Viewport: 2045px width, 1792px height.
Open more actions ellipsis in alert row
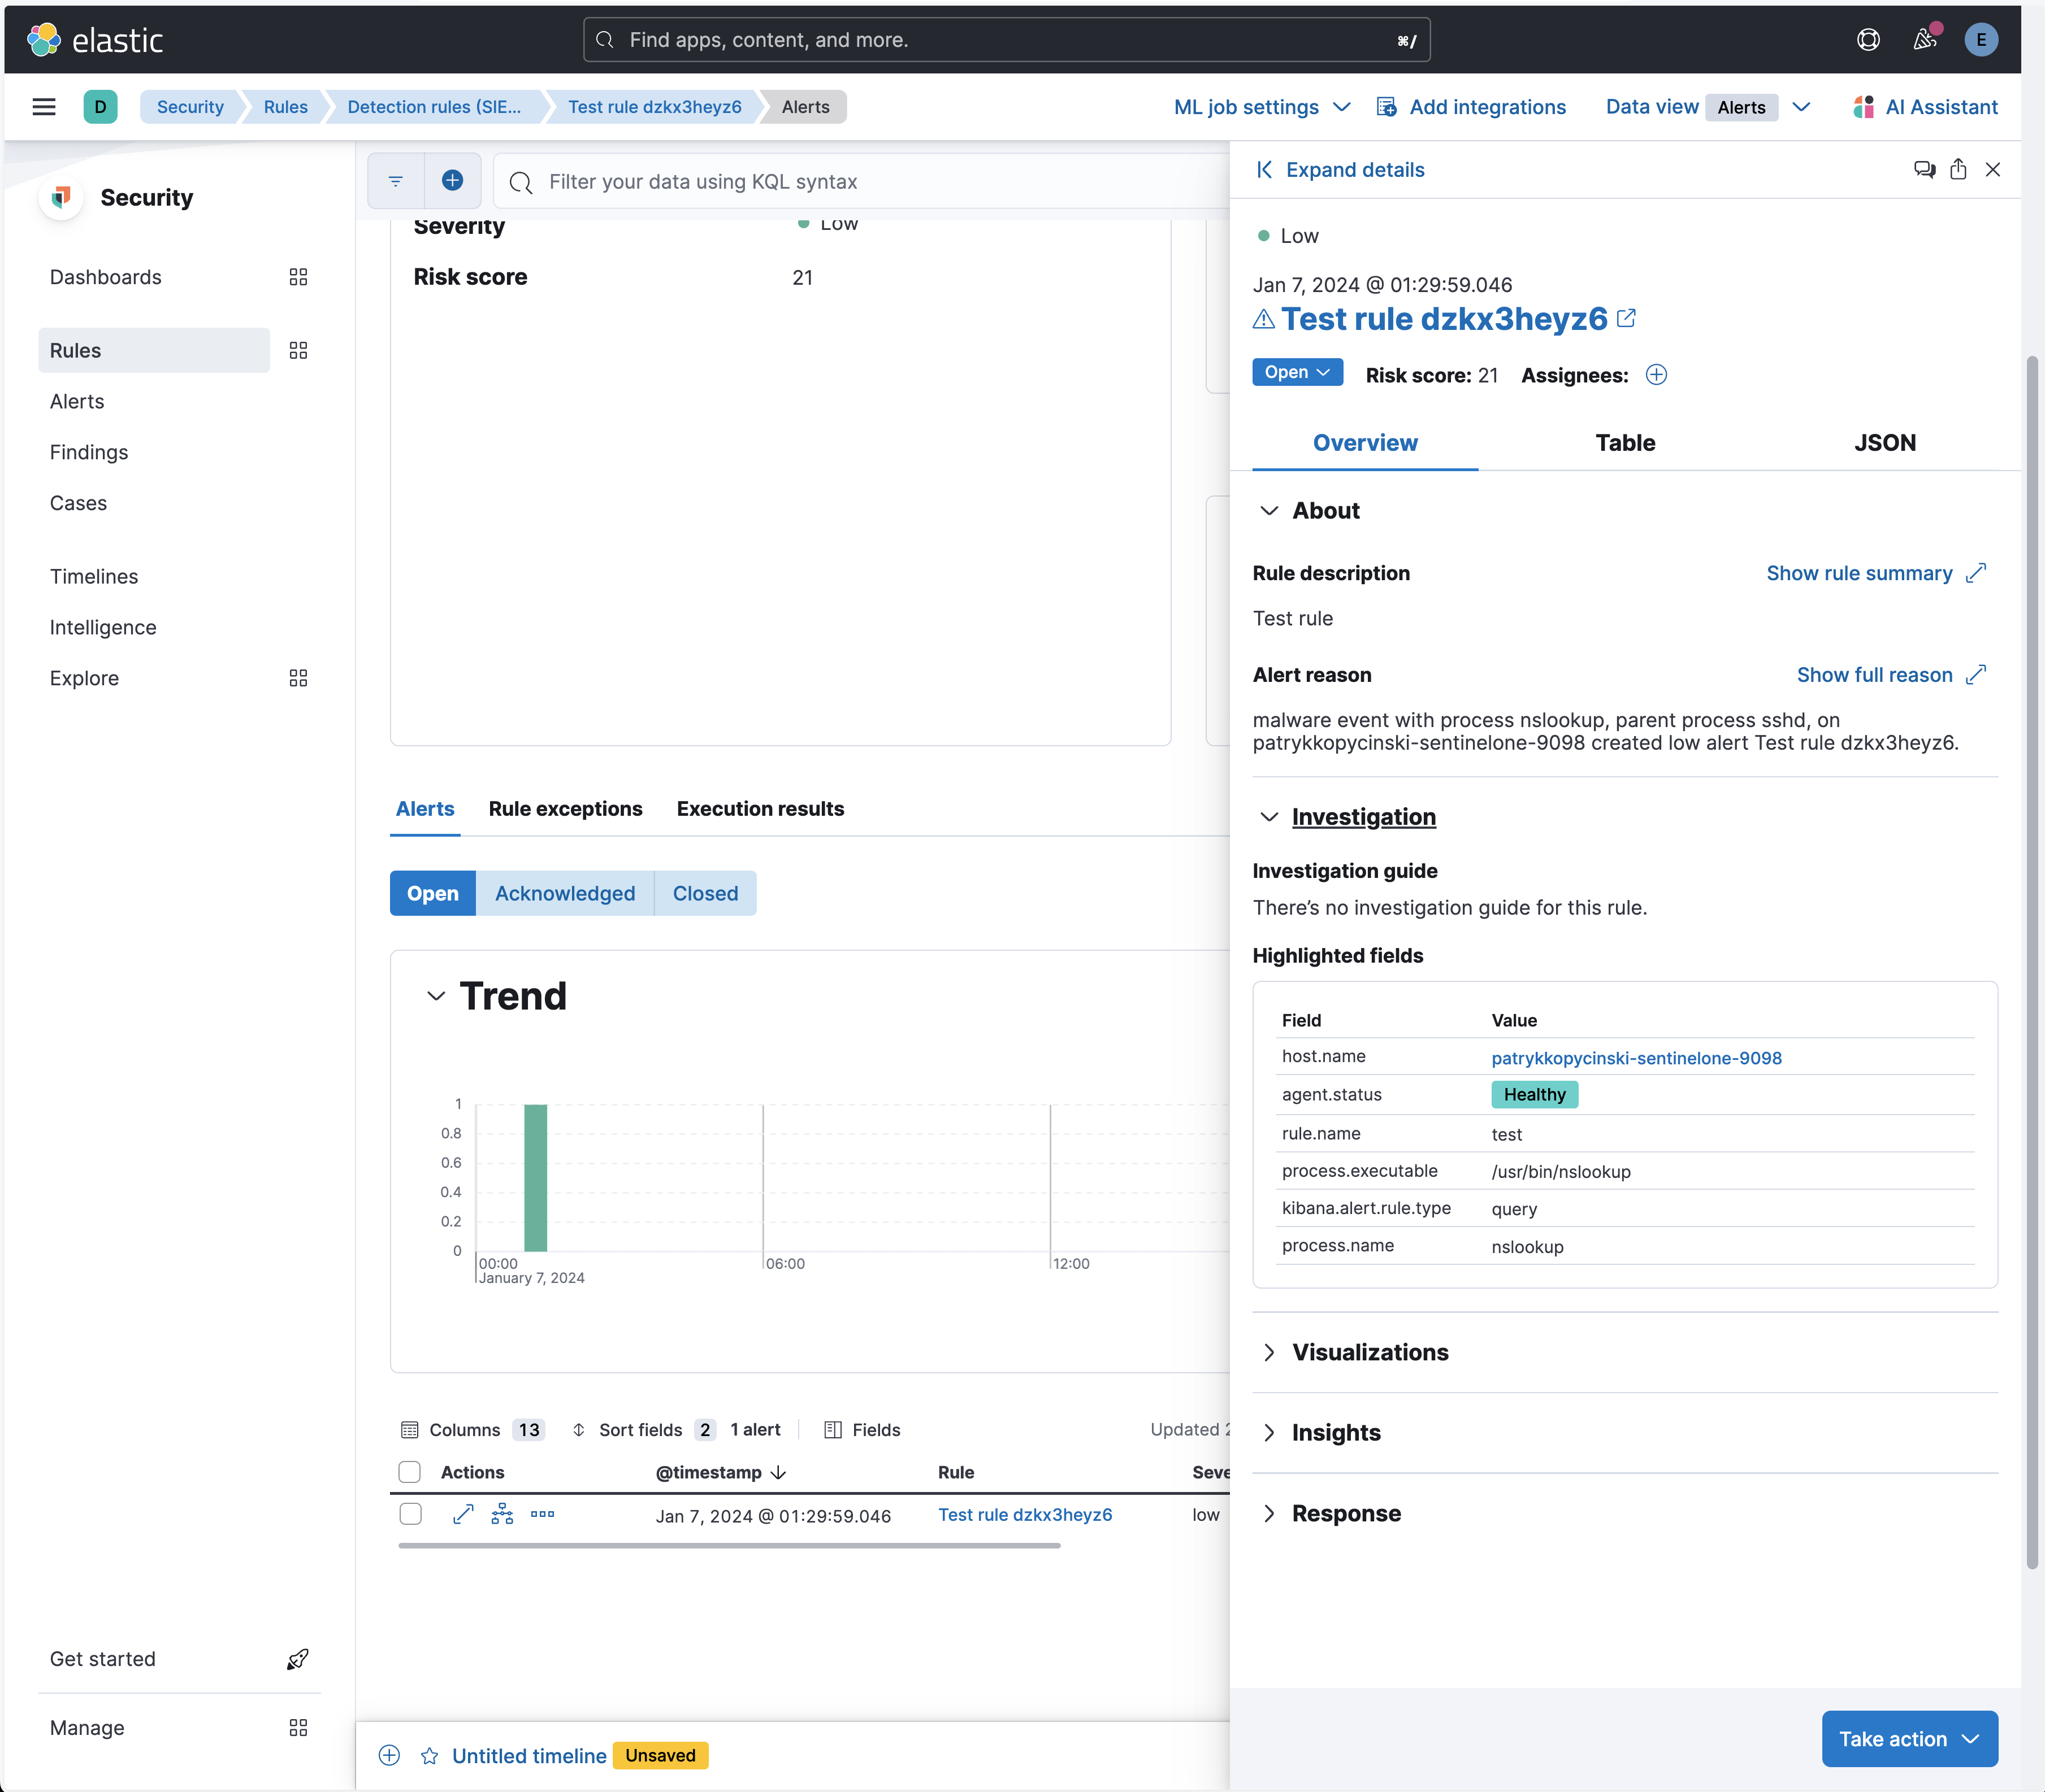point(542,1514)
